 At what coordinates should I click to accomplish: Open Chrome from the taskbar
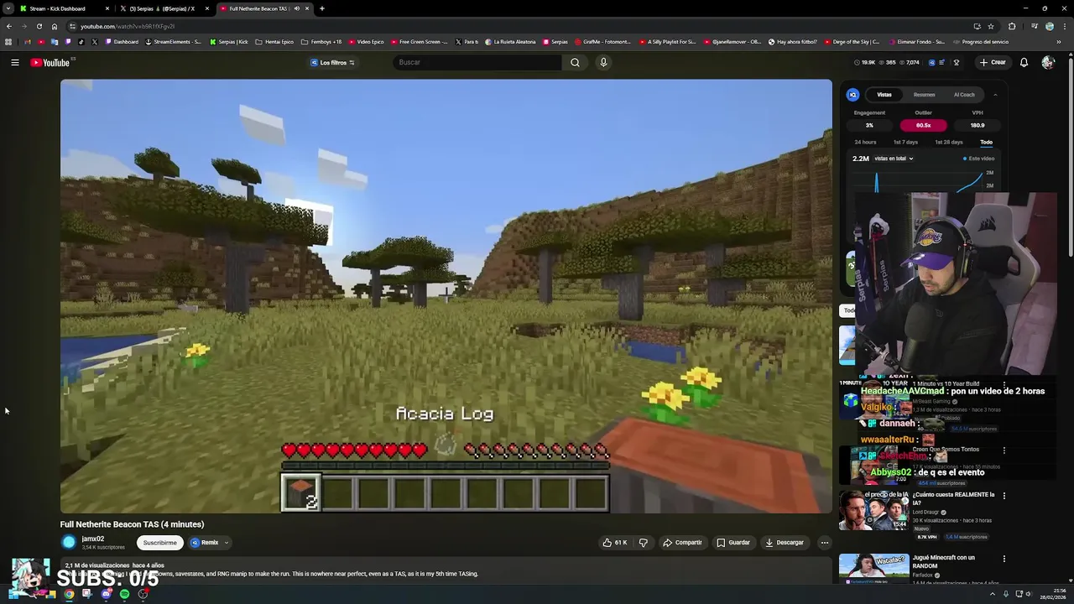tap(69, 594)
